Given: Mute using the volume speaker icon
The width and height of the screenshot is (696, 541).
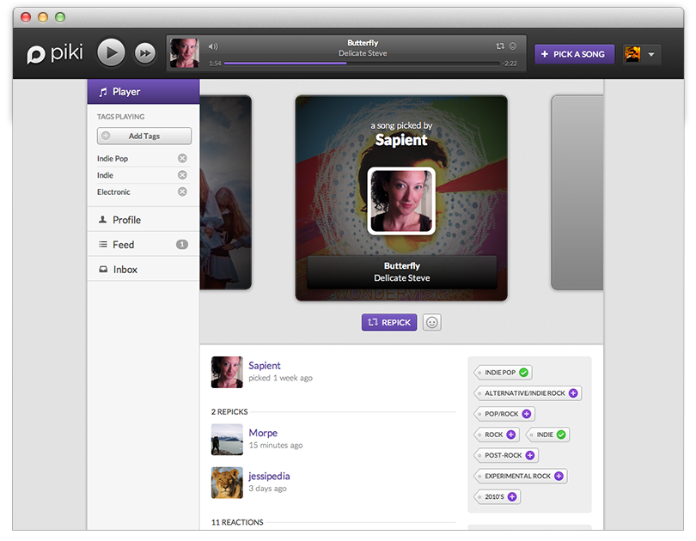Looking at the screenshot, I should 213,46.
